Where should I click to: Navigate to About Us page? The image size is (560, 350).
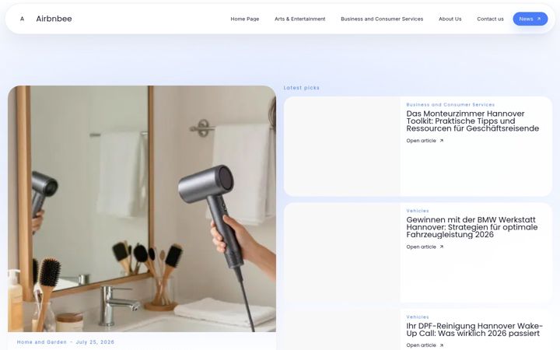(450, 19)
